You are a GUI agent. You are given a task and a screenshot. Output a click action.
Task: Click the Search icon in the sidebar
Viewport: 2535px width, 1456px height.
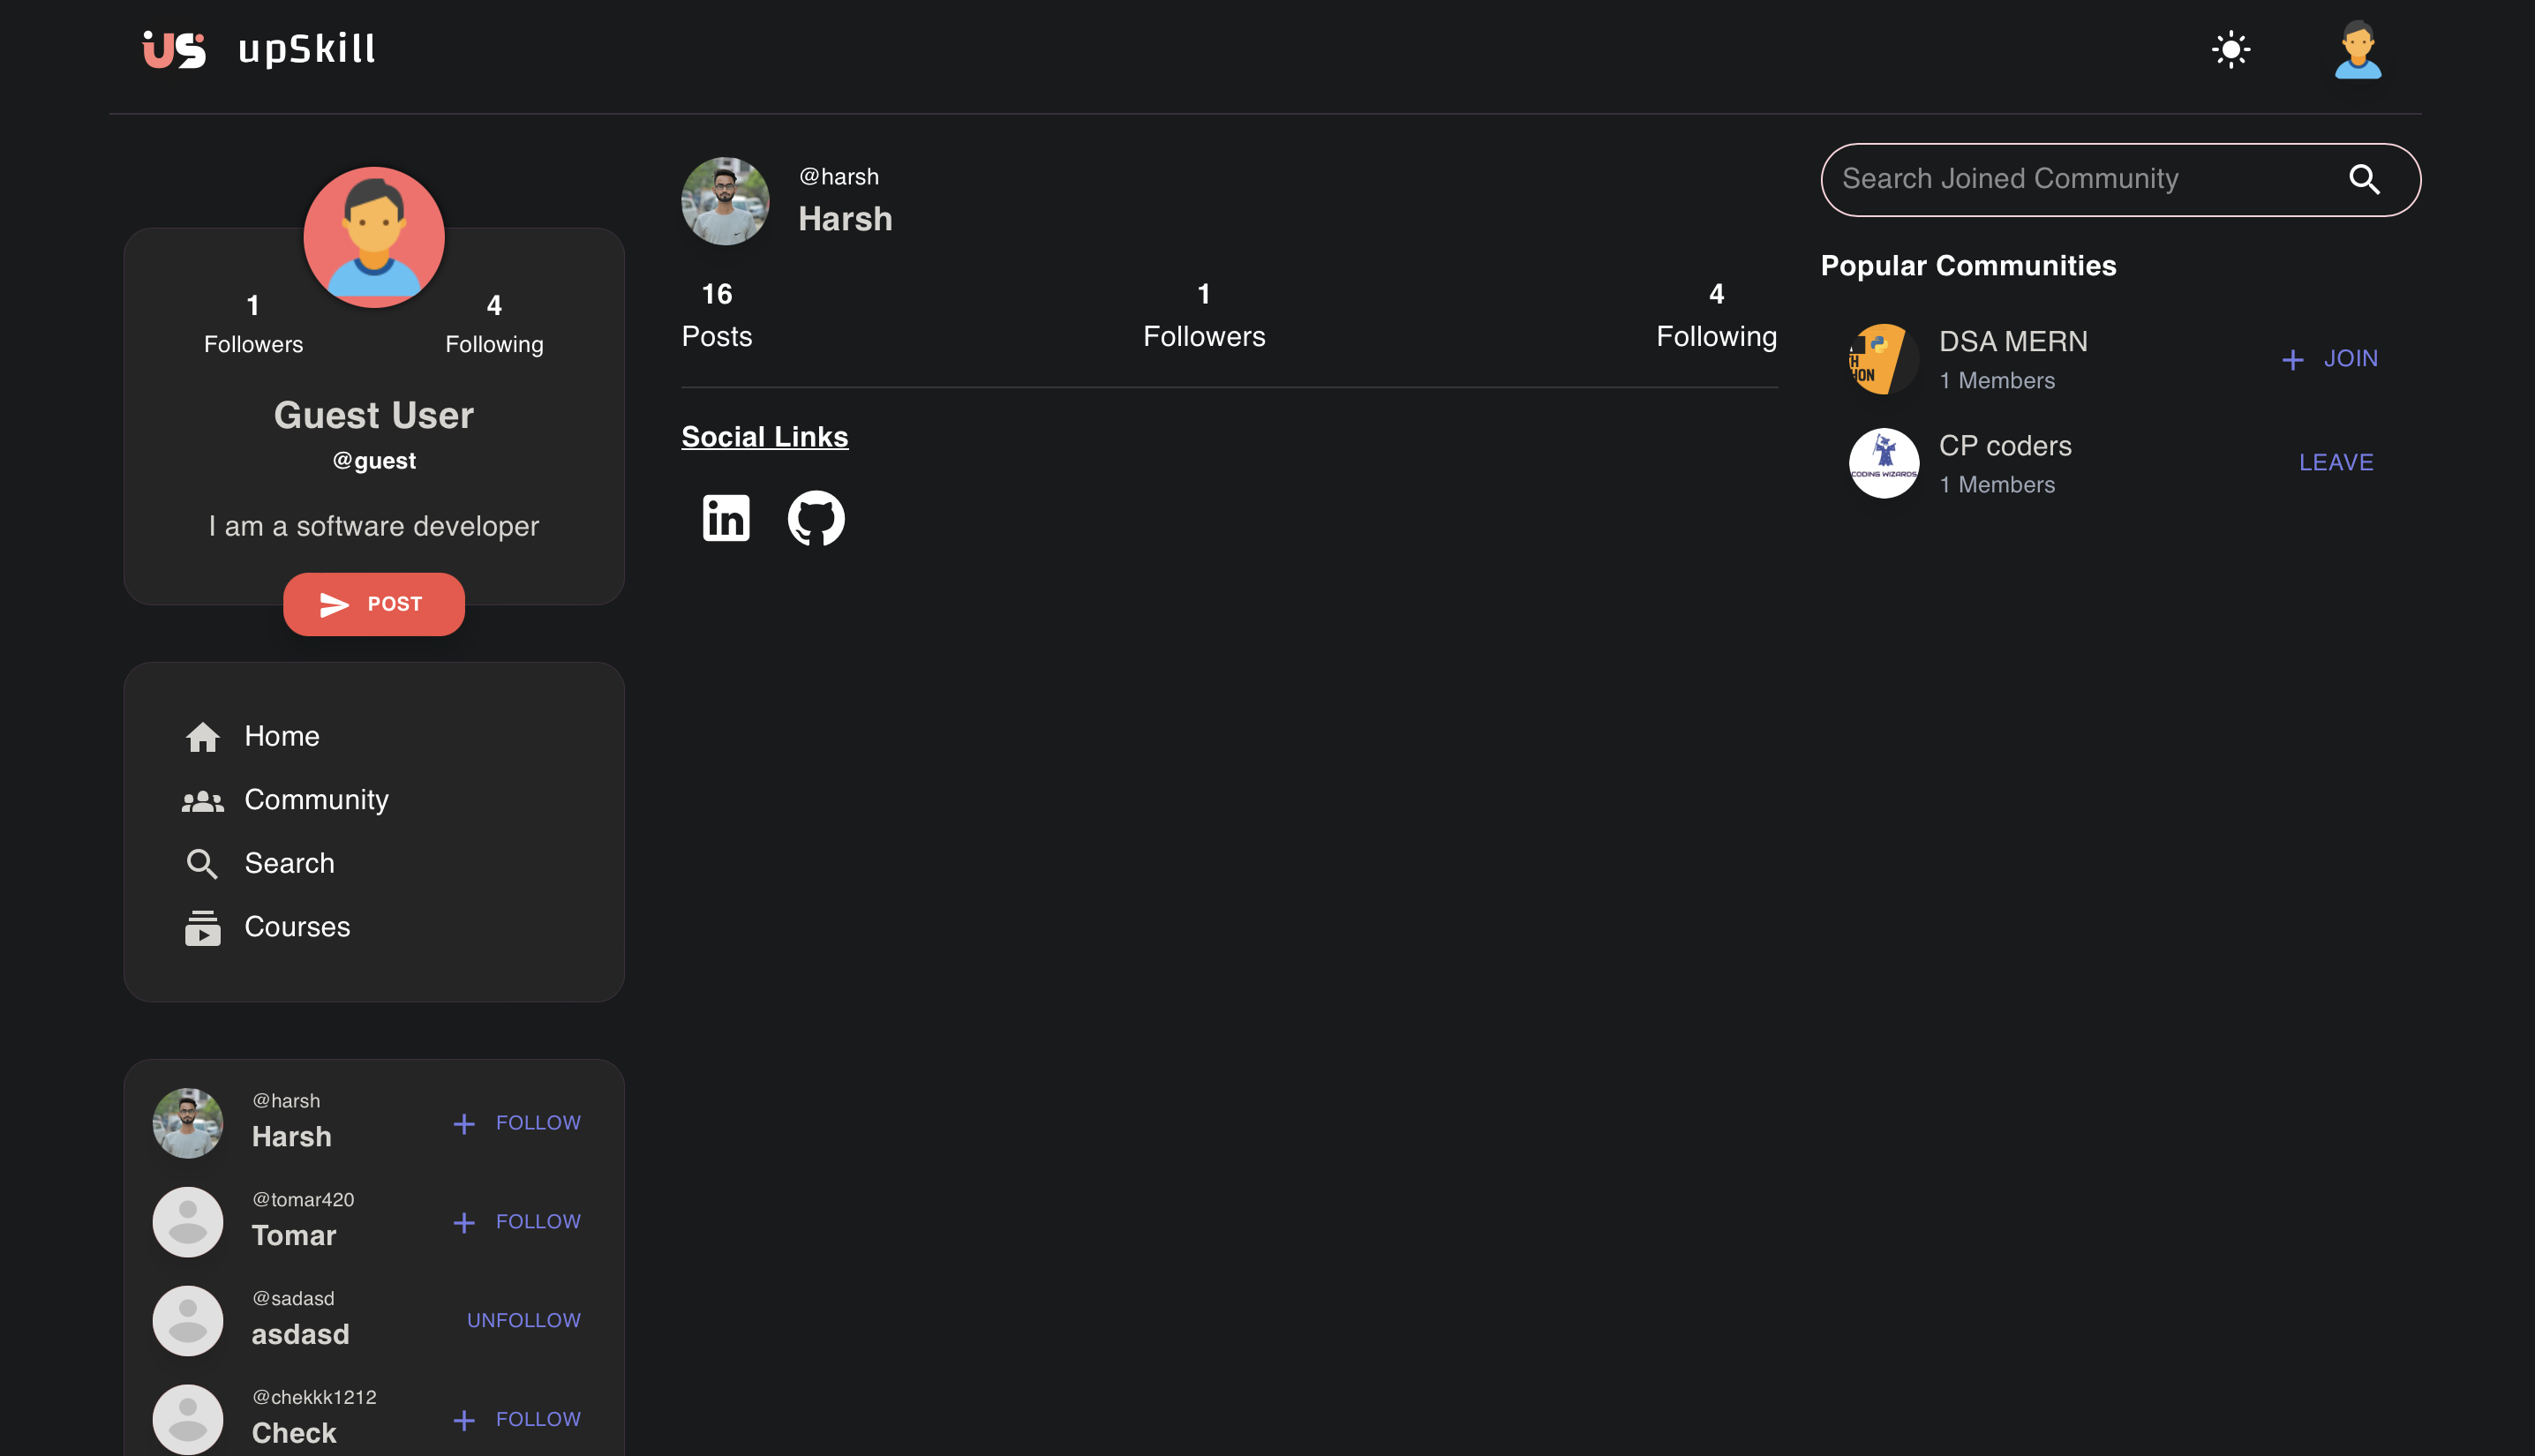coord(203,863)
